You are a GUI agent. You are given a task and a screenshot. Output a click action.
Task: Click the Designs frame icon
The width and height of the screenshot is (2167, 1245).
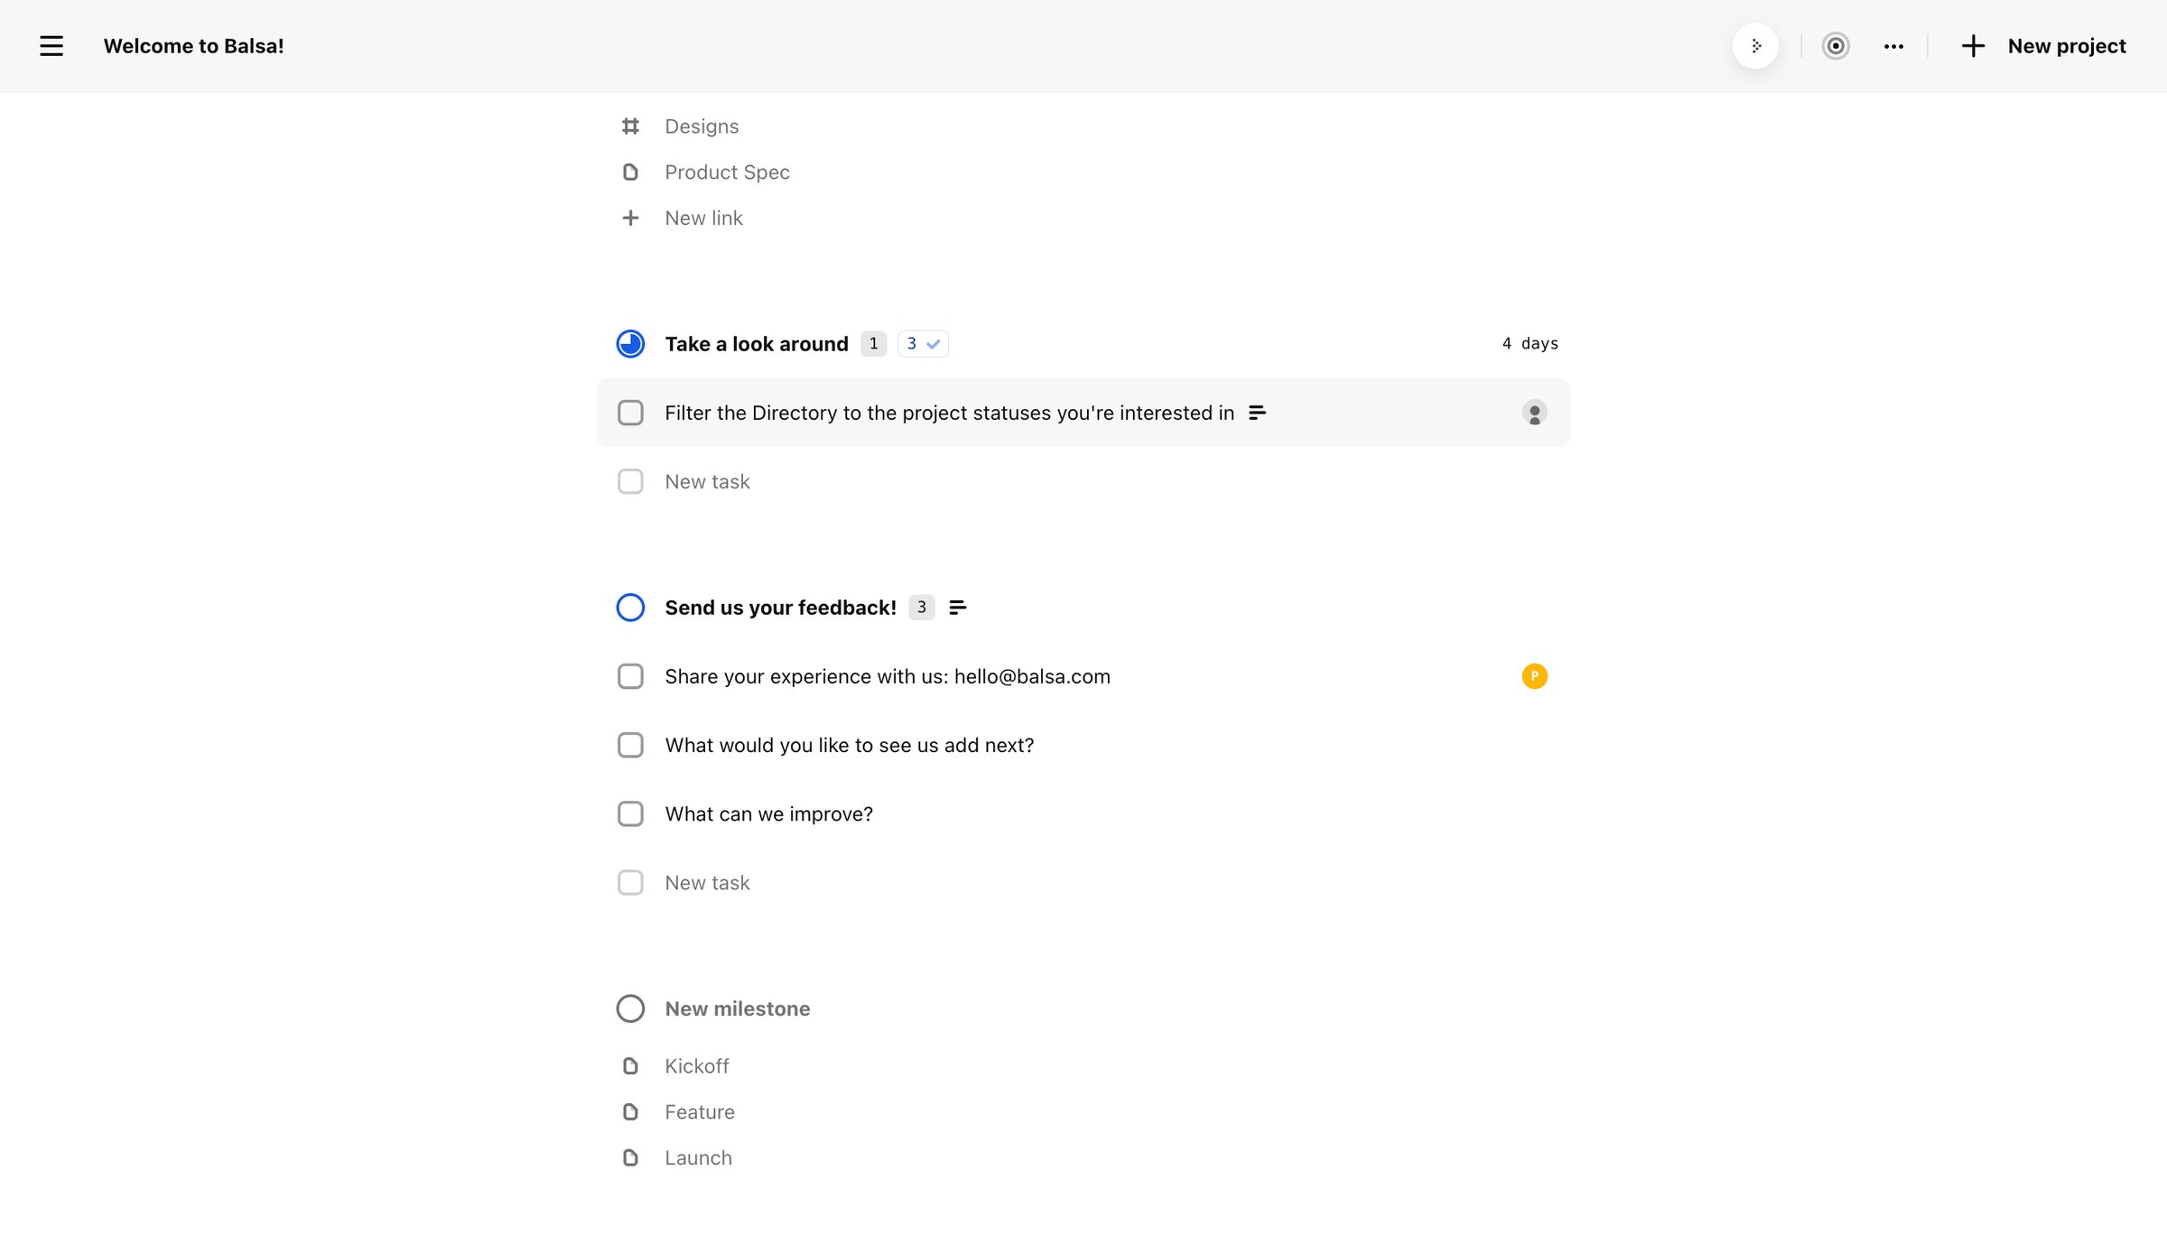pos(630,126)
